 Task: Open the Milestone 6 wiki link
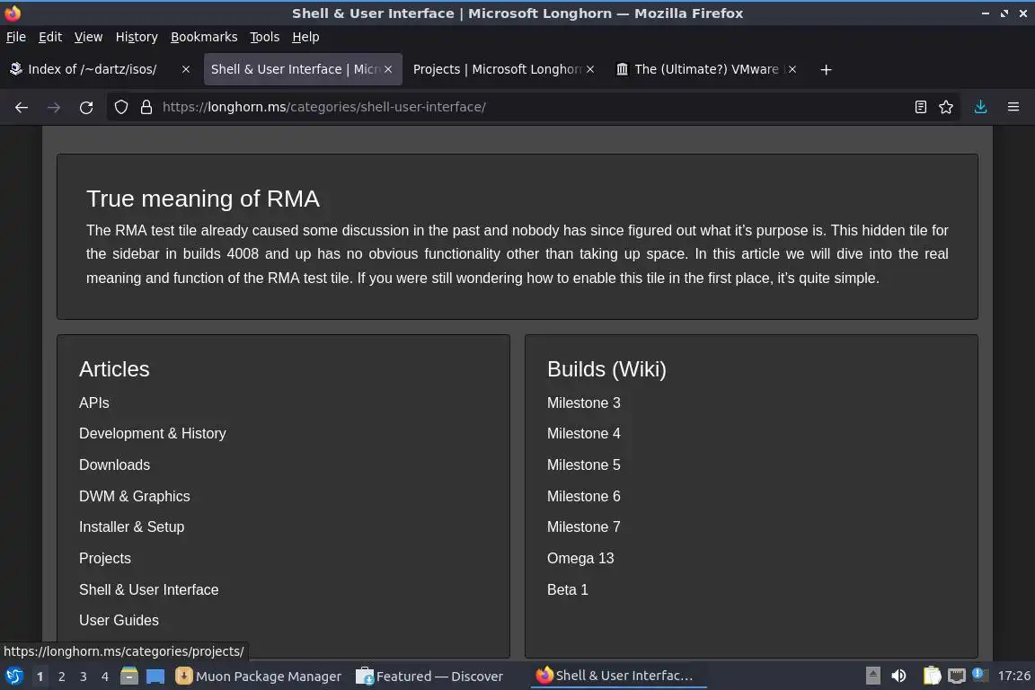[583, 497]
